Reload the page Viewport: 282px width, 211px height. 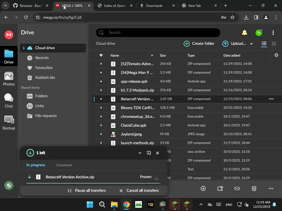click(26, 17)
